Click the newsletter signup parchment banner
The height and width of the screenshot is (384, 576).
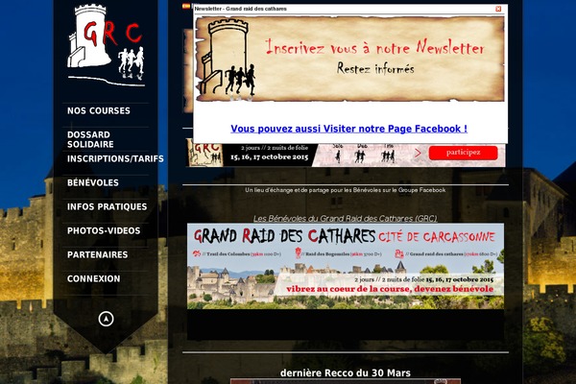pos(350,59)
